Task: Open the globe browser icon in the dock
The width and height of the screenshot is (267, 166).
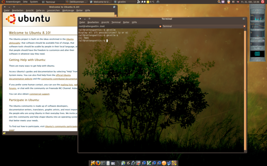Action: point(123,163)
